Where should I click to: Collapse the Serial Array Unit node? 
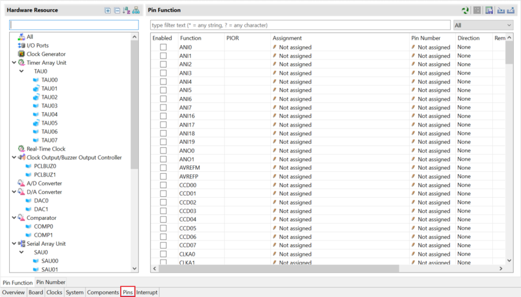click(14, 243)
